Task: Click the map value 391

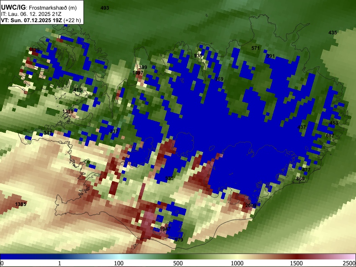Action: 271,56
